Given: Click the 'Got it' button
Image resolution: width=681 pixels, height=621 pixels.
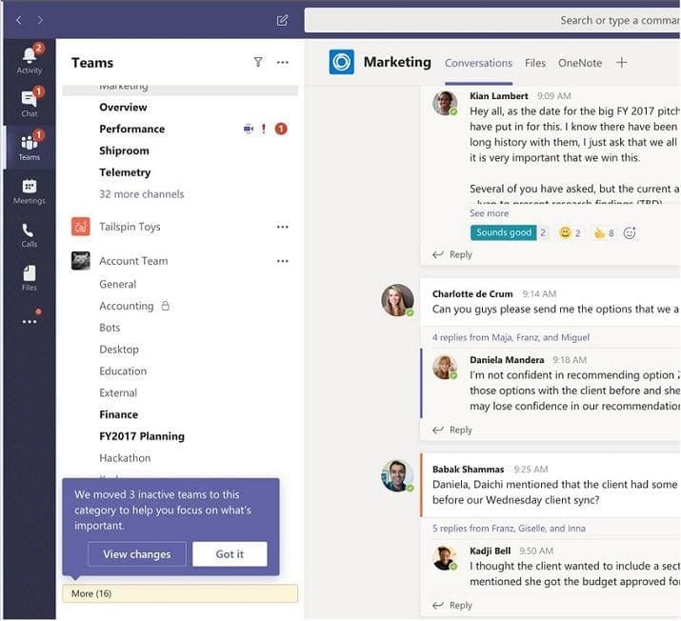Looking at the screenshot, I should (x=230, y=554).
